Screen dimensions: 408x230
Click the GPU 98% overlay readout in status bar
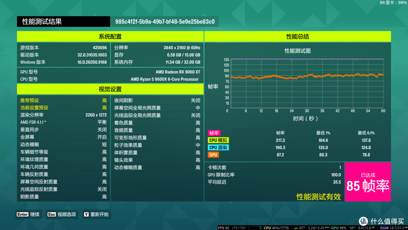[x=338, y=228]
